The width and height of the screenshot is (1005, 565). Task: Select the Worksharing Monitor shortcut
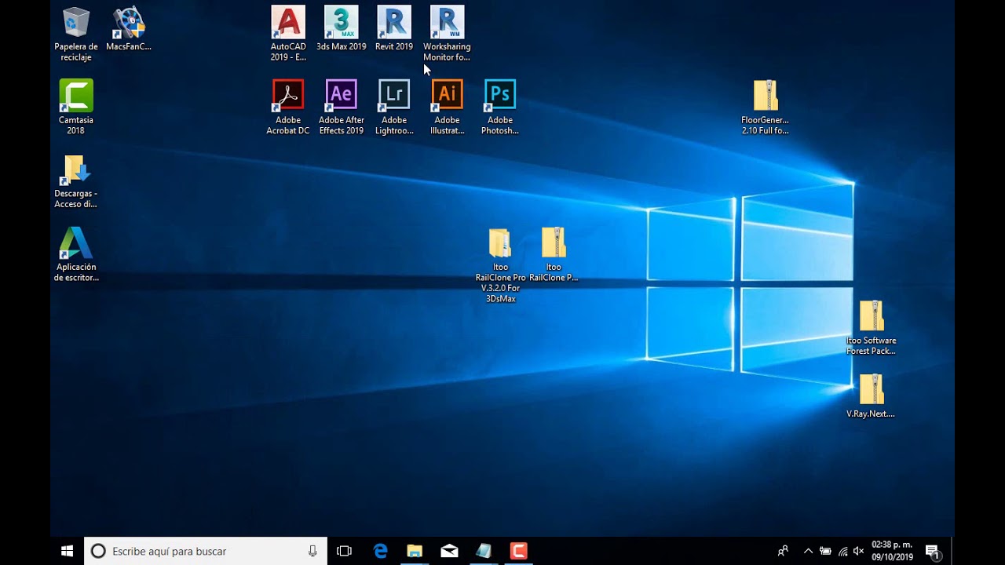coord(447,35)
